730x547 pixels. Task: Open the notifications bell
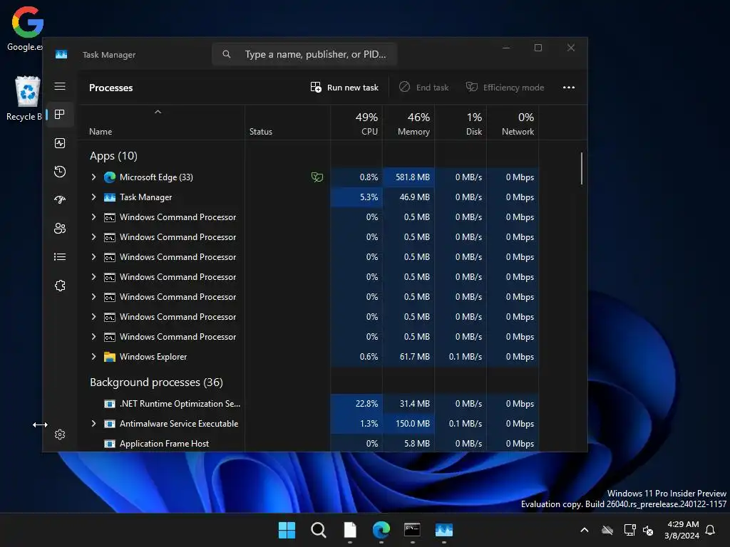point(710,530)
